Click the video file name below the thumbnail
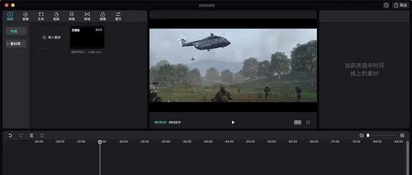This screenshot has width=412, height=175. pyautogui.click(x=87, y=52)
